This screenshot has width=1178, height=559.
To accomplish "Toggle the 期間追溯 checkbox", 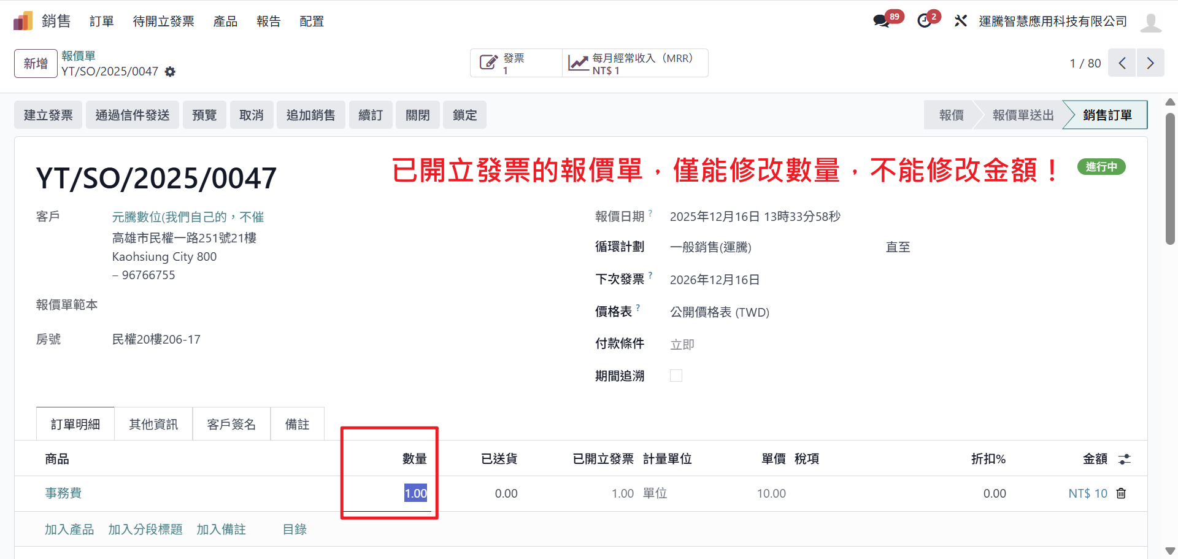I will (676, 376).
